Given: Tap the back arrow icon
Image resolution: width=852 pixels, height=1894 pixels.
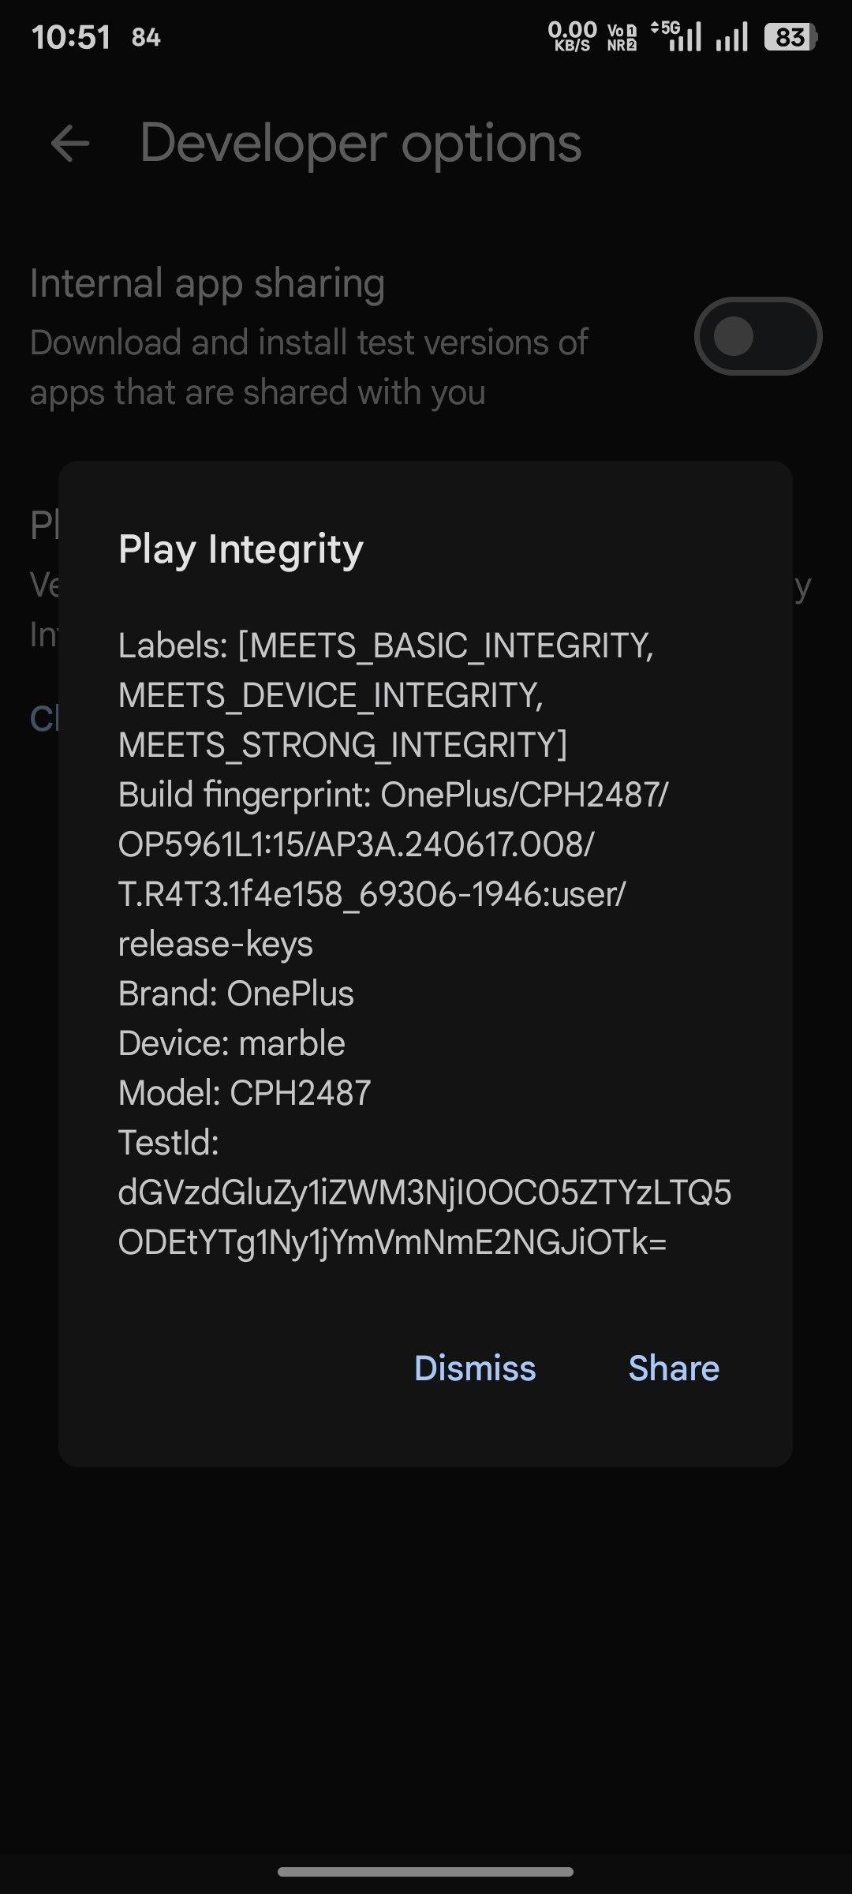Looking at the screenshot, I should coord(70,144).
